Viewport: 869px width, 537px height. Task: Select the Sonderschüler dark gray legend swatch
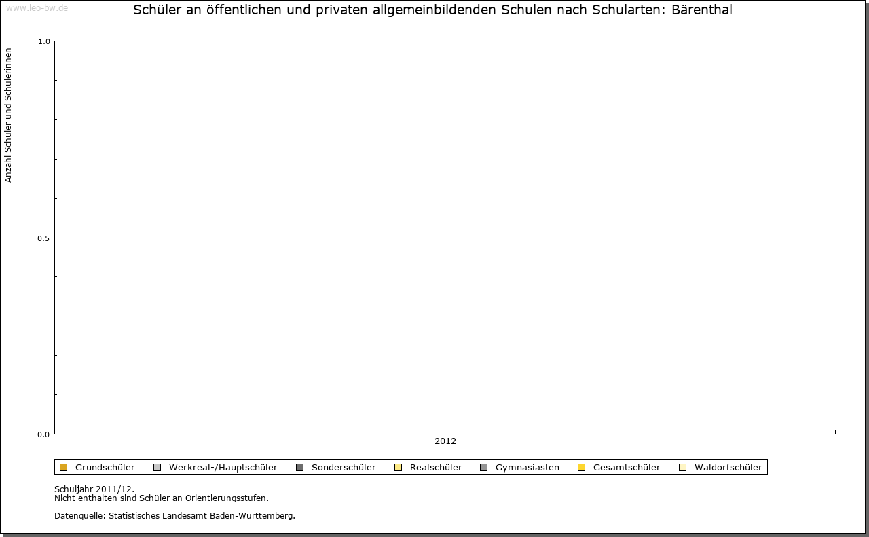pyautogui.click(x=299, y=467)
